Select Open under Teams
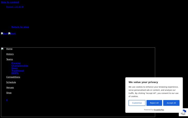 coord(15,68)
